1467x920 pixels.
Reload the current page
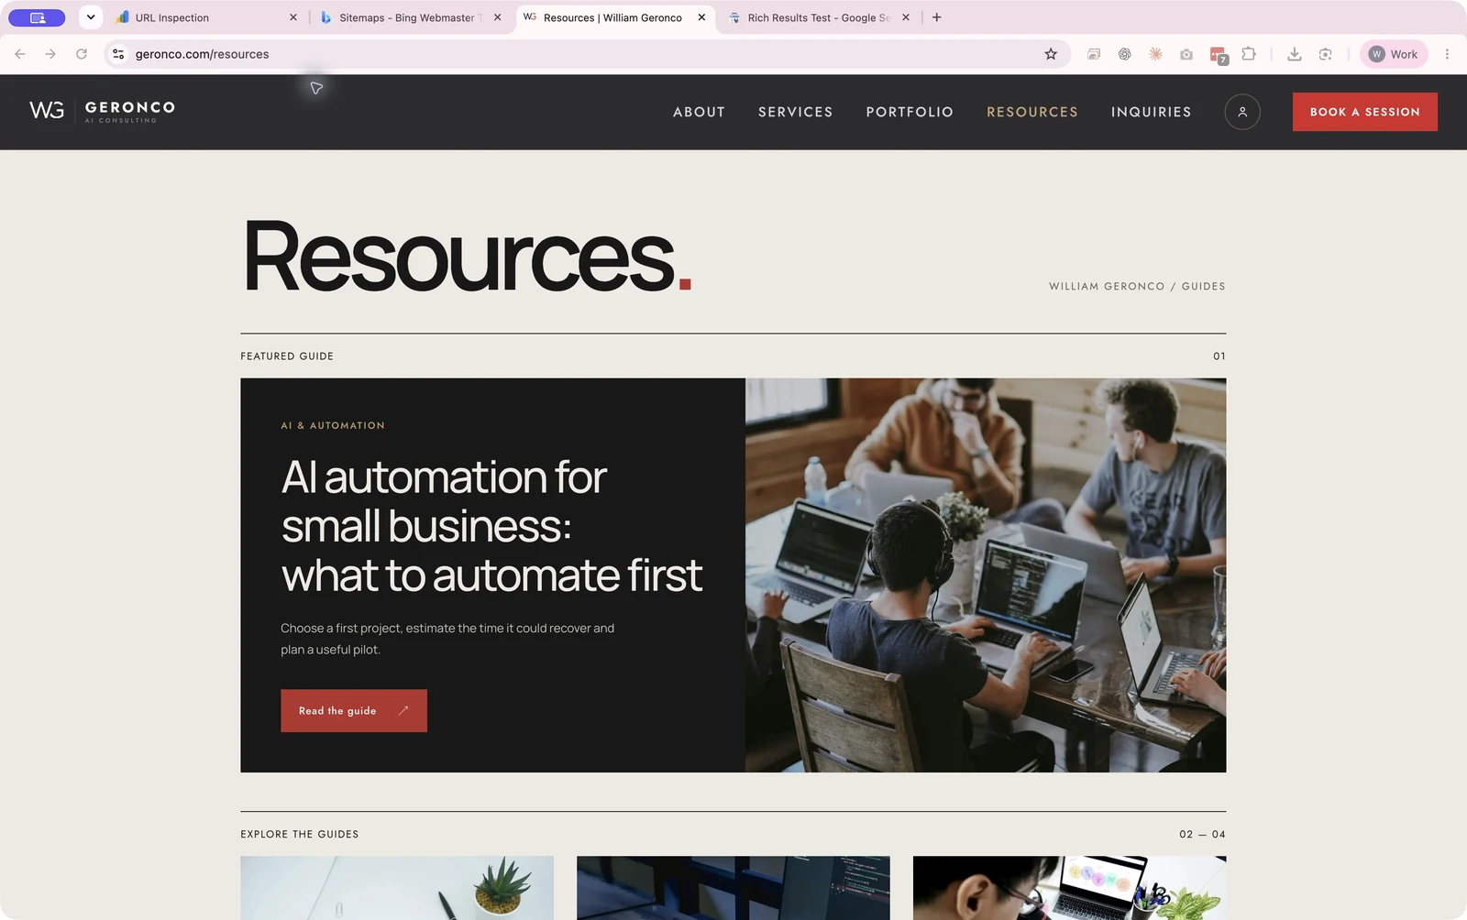tap(82, 54)
